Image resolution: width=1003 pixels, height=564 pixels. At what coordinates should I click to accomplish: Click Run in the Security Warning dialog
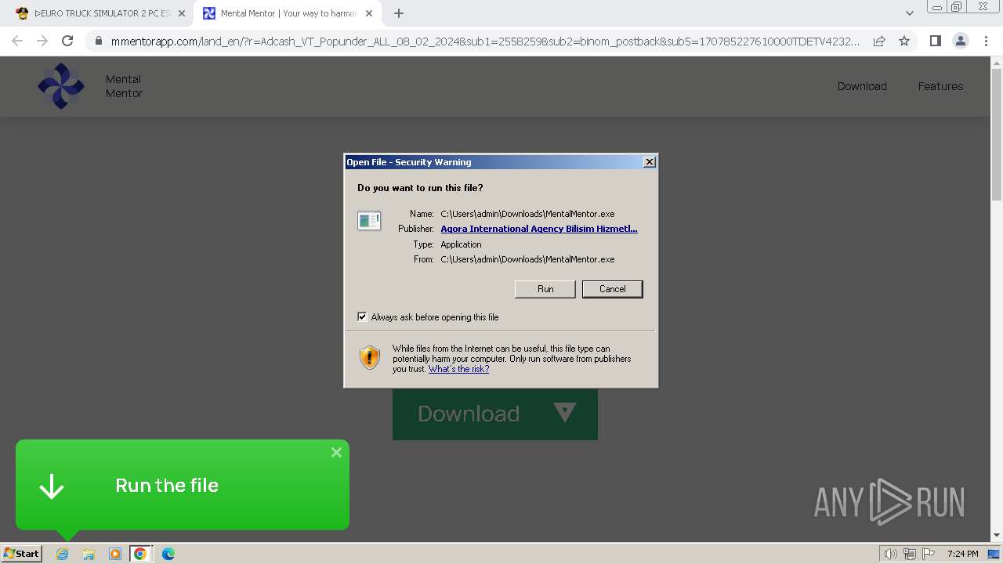point(545,289)
